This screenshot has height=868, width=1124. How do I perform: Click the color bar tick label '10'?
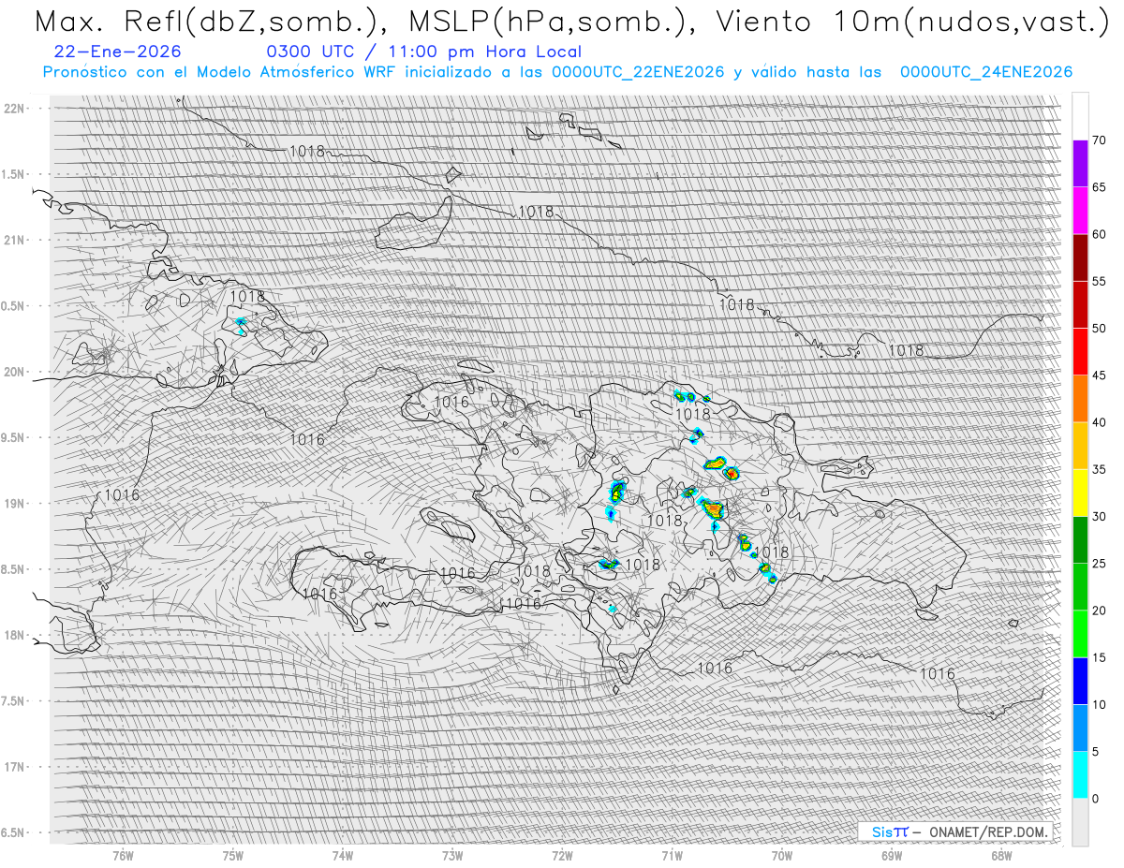click(1099, 704)
